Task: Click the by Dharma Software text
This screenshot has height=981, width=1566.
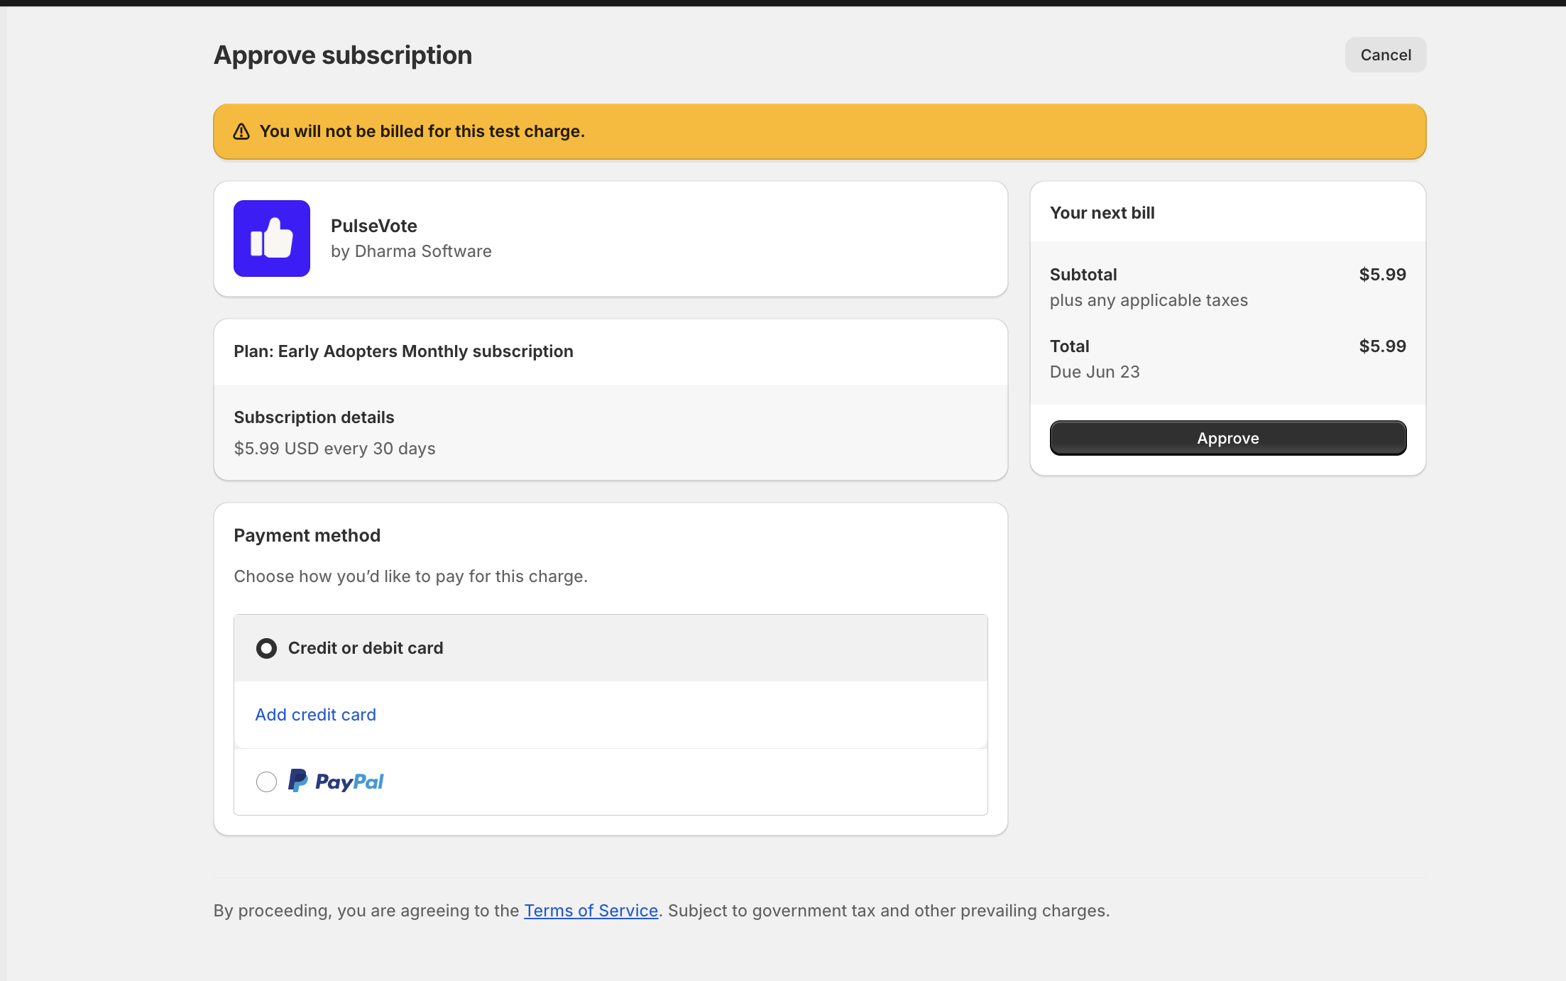Action: coord(410,251)
